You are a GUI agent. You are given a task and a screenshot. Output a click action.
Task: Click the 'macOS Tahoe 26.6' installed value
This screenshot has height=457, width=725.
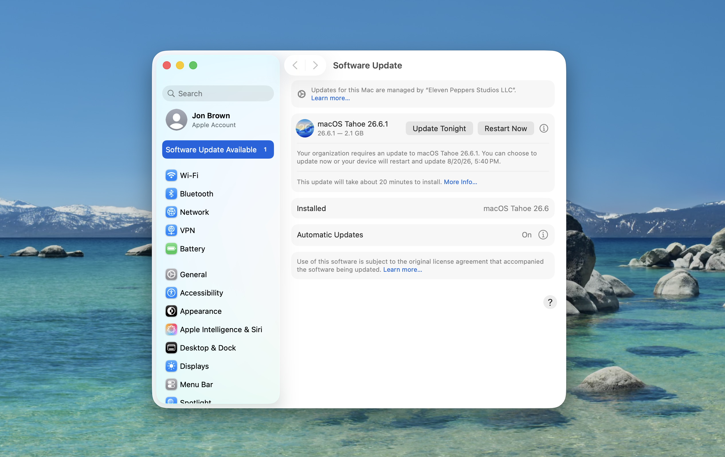516,208
